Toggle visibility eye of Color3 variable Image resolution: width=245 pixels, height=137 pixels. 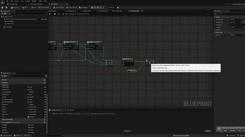coord(45,112)
